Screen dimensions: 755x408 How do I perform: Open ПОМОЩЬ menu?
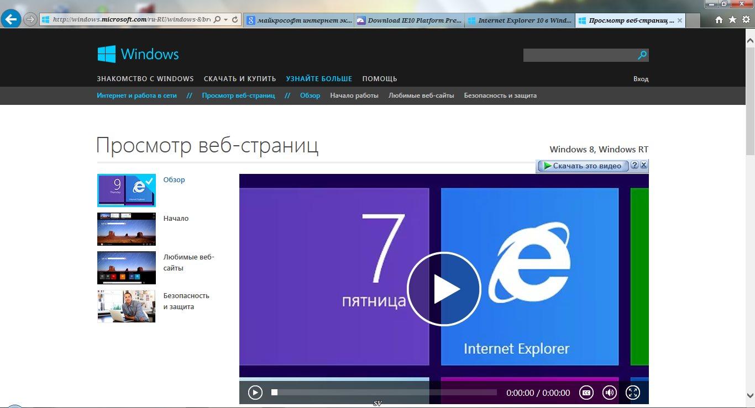click(x=380, y=79)
